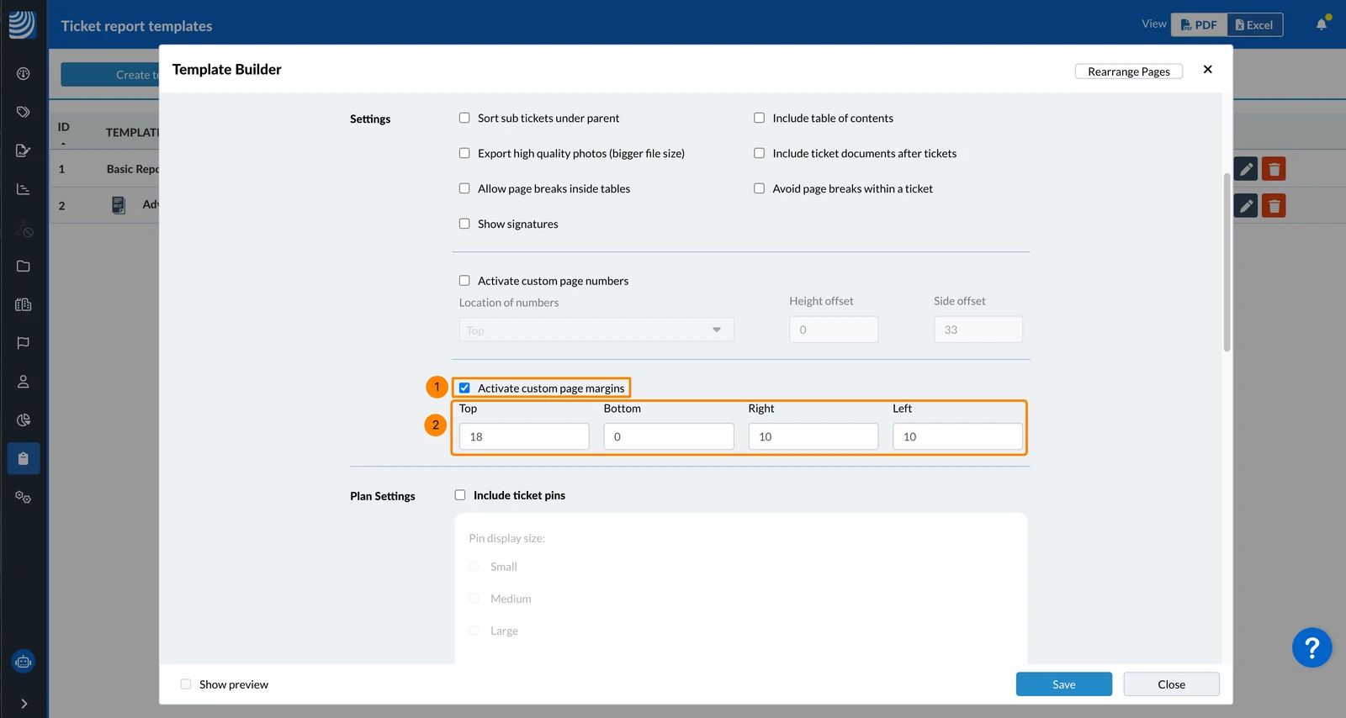
Task: Click the Top margin input field
Action: click(x=524, y=436)
